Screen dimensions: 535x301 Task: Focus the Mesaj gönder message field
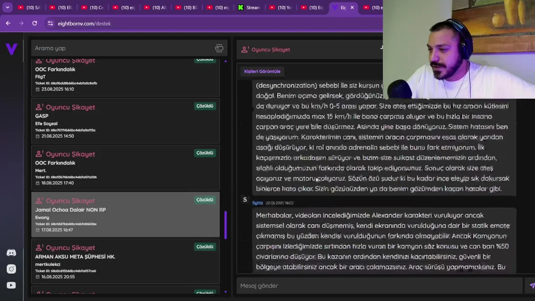(x=380, y=286)
